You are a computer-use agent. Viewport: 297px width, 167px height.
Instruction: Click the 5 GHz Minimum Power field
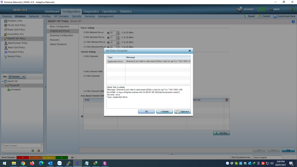click(113, 33)
